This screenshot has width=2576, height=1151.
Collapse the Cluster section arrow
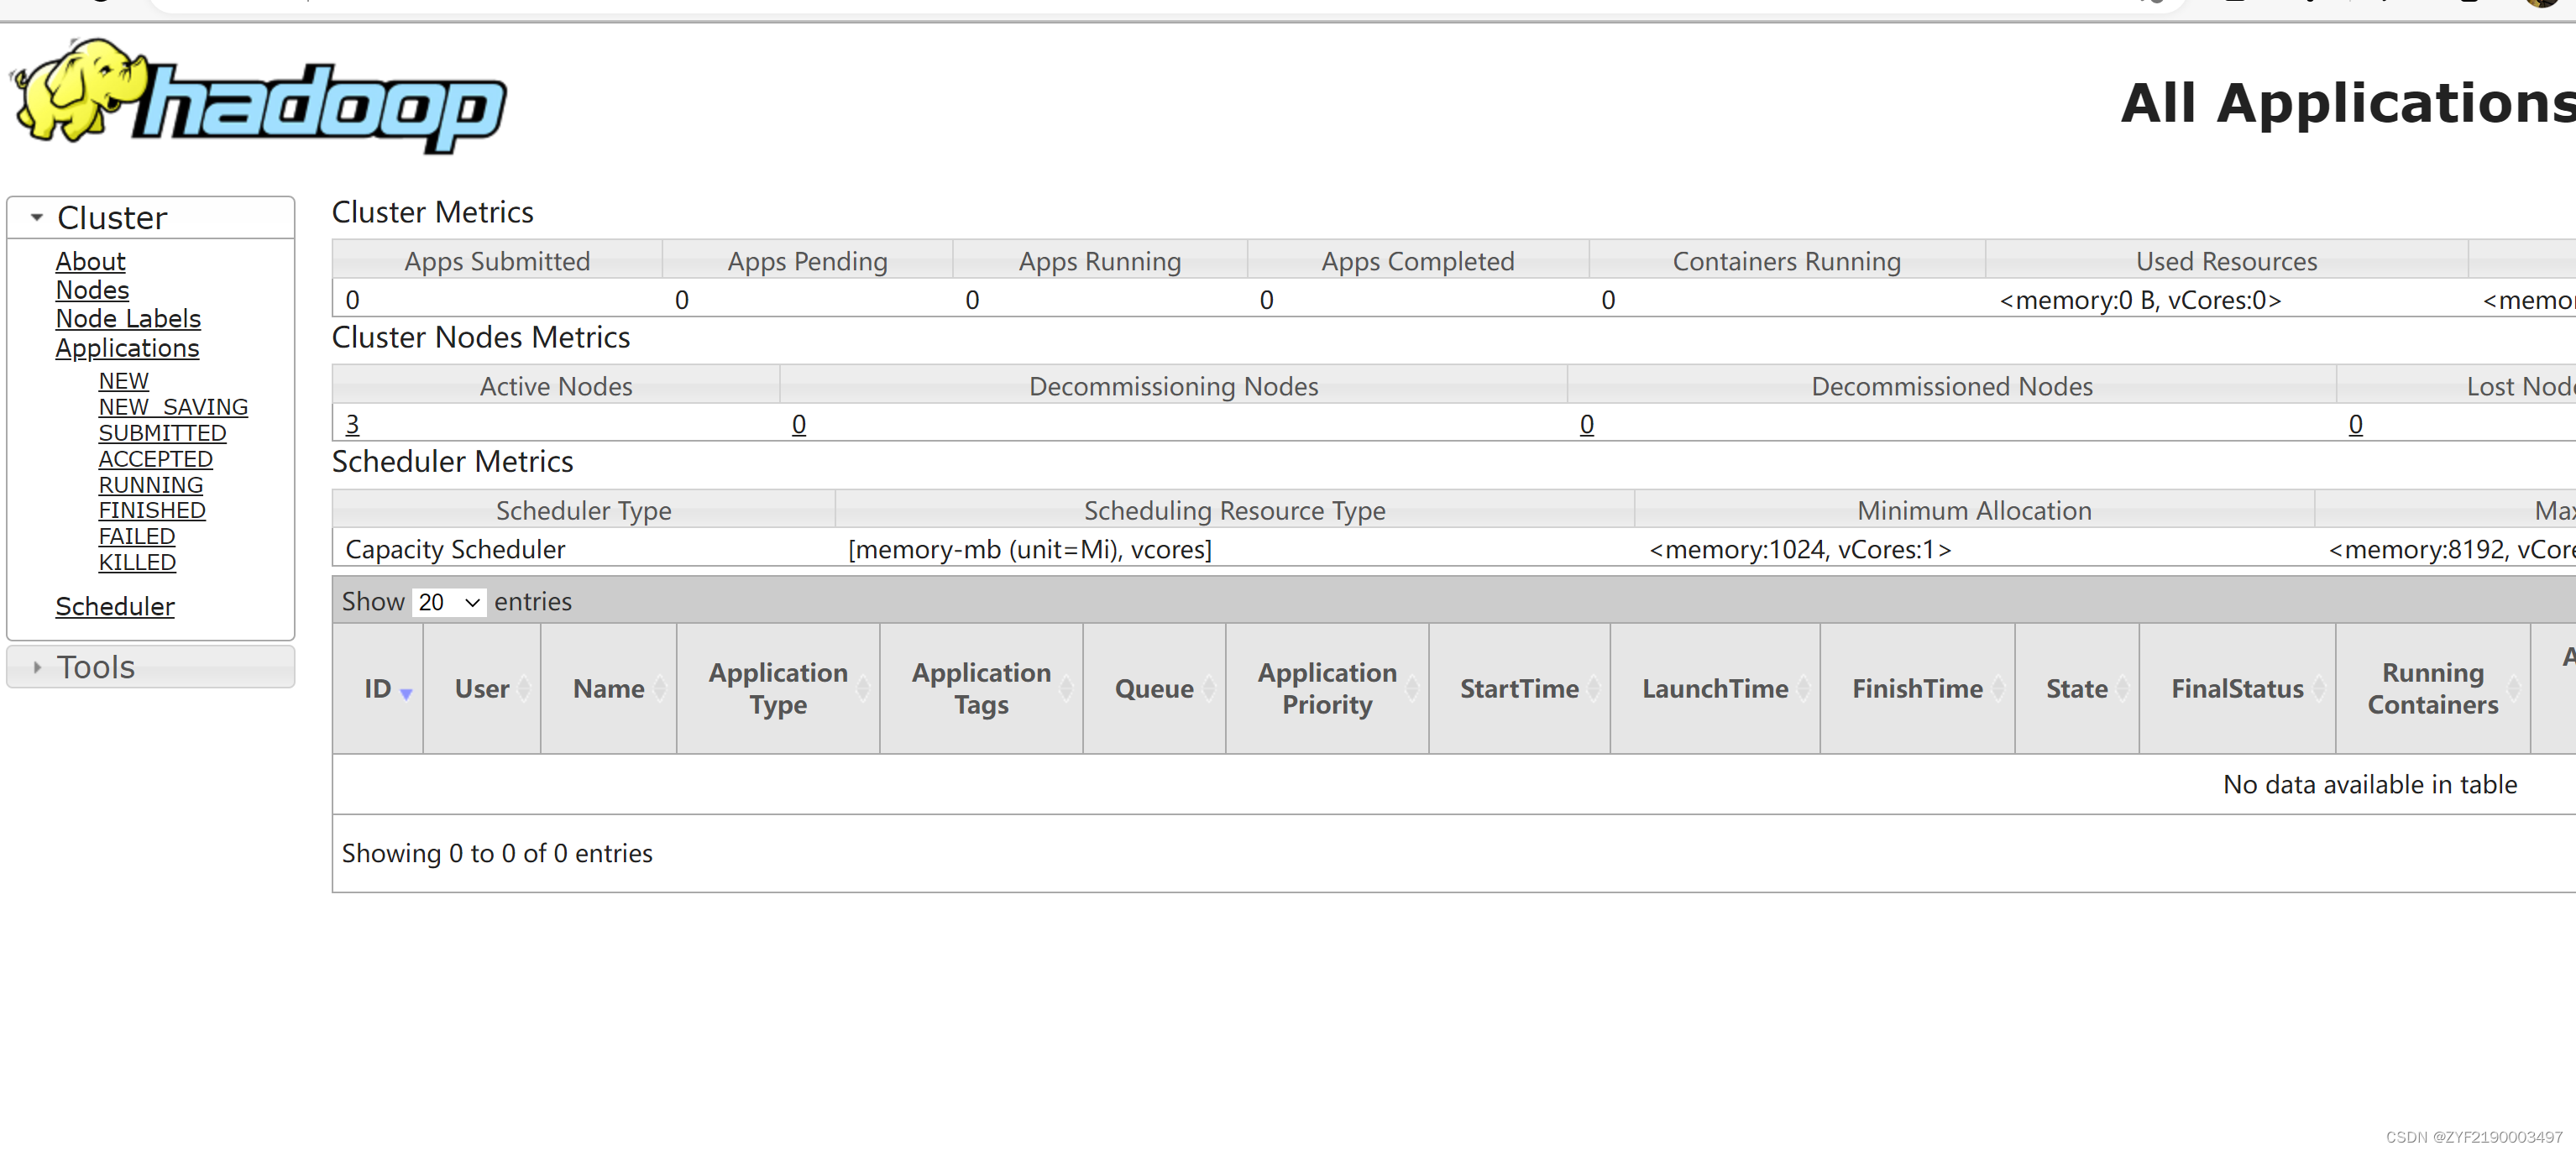tap(37, 217)
